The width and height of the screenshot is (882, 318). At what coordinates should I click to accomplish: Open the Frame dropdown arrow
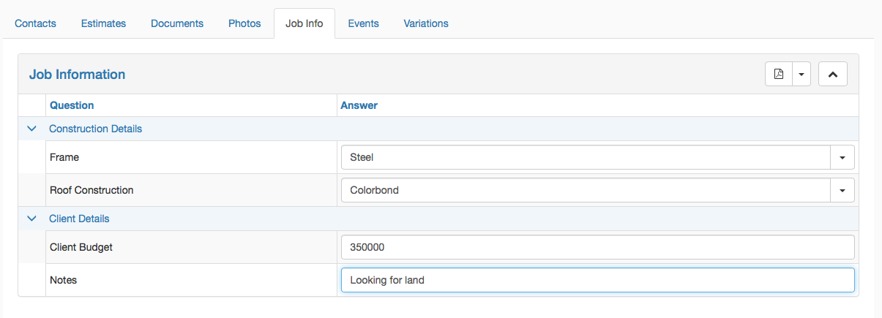pos(842,157)
